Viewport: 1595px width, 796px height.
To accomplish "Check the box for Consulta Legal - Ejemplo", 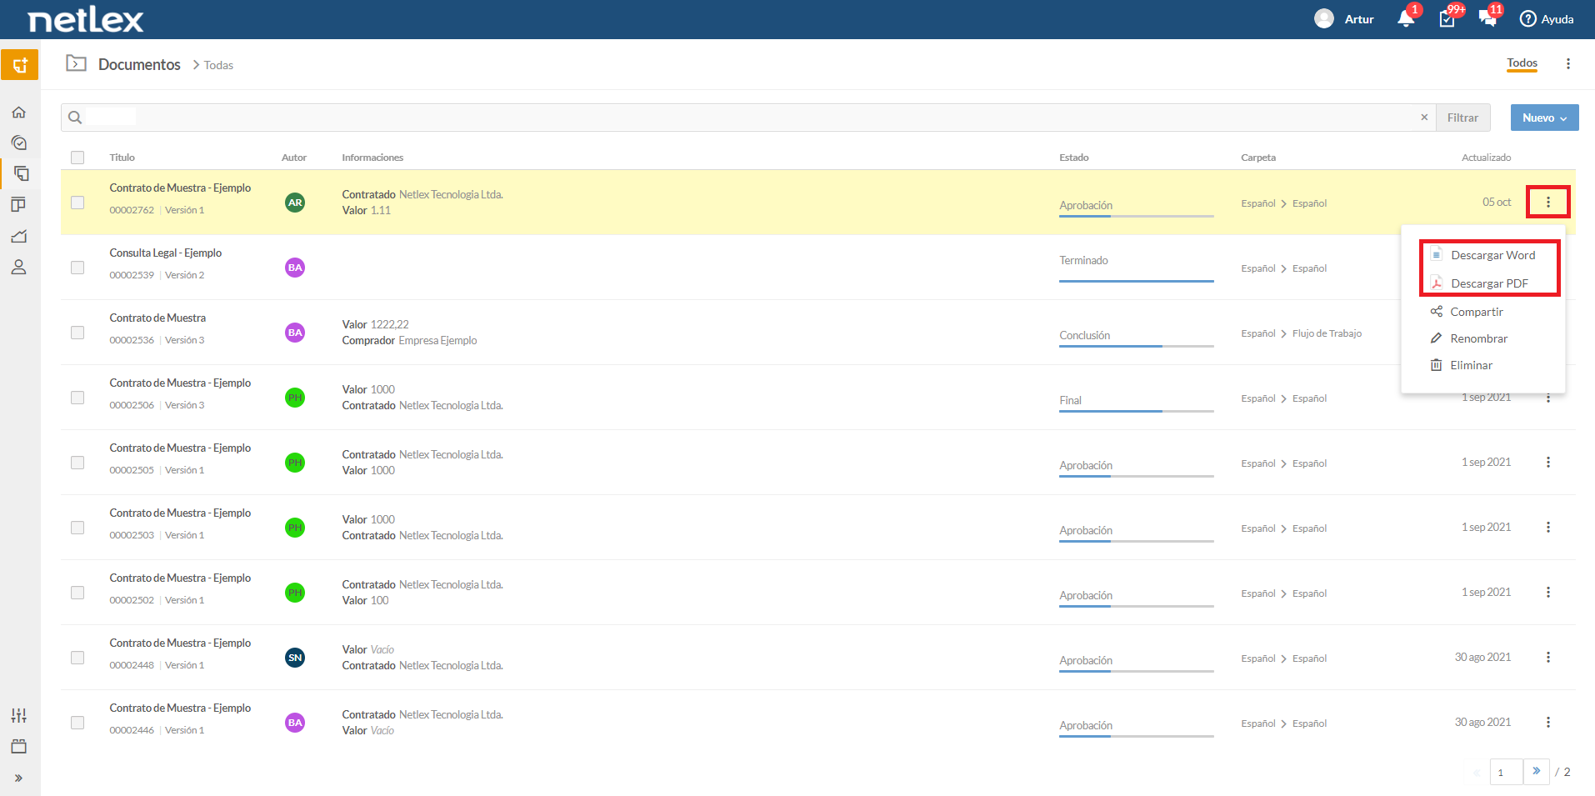I will click(77, 268).
